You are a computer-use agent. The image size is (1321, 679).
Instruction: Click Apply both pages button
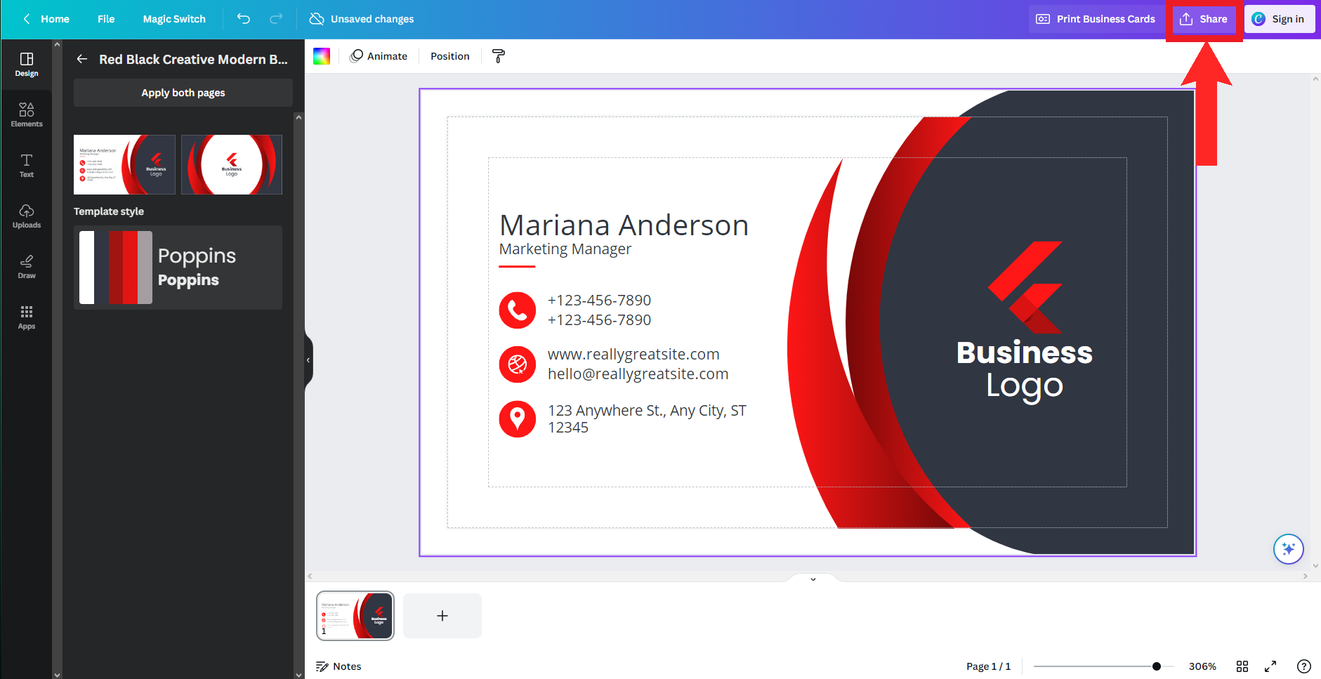[x=183, y=93]
